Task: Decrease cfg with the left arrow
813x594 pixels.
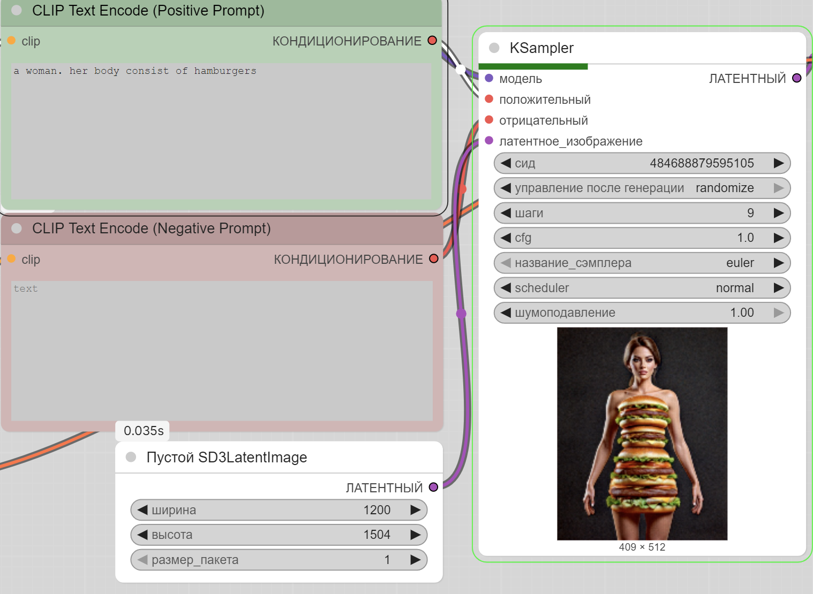Action: point(506,238)
